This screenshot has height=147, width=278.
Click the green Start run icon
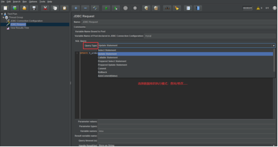106,8
